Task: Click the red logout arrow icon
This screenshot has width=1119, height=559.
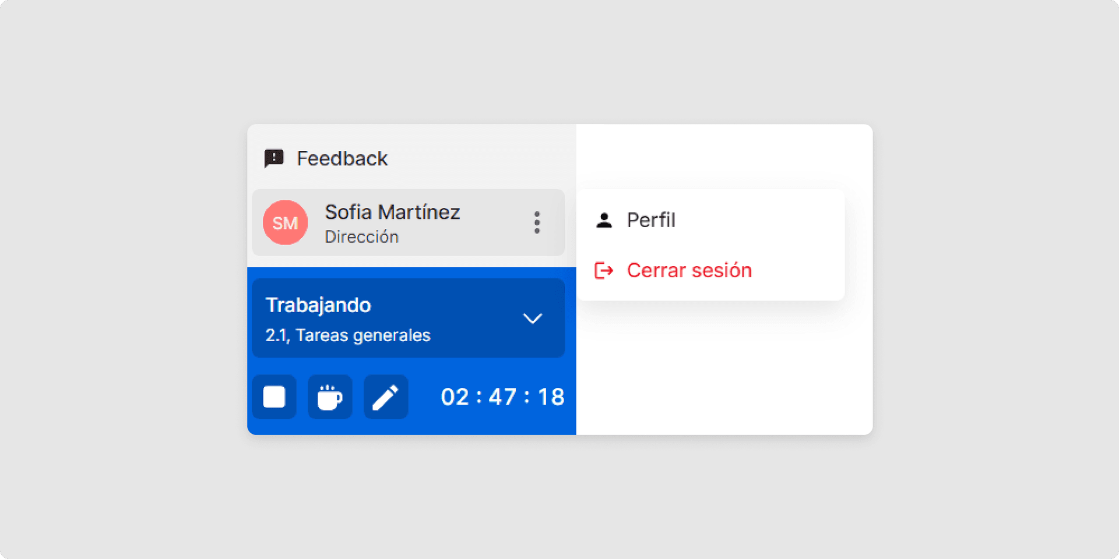Action: point(604,270)
